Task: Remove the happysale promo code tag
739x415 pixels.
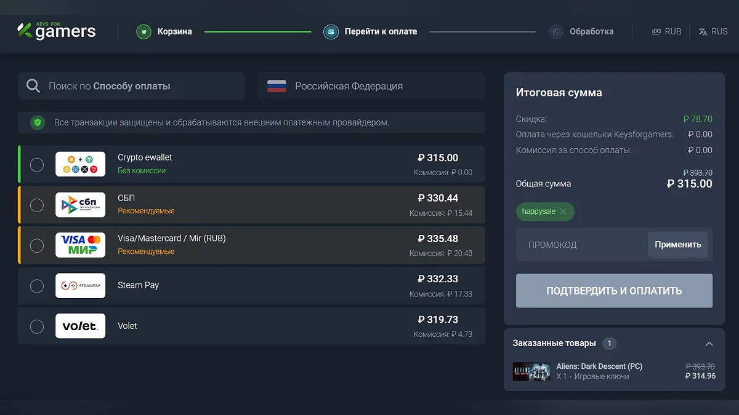Action: 563,211
